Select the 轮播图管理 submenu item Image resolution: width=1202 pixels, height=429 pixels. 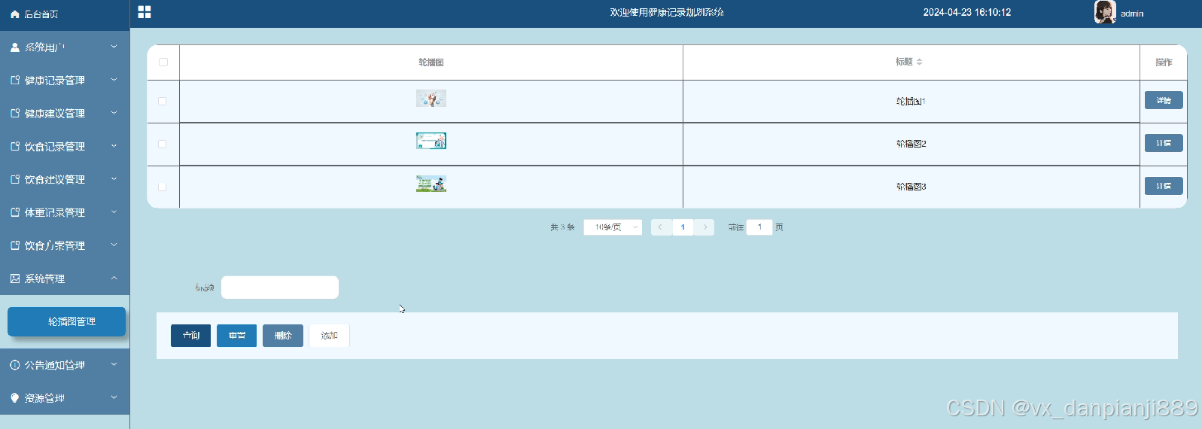66,321
